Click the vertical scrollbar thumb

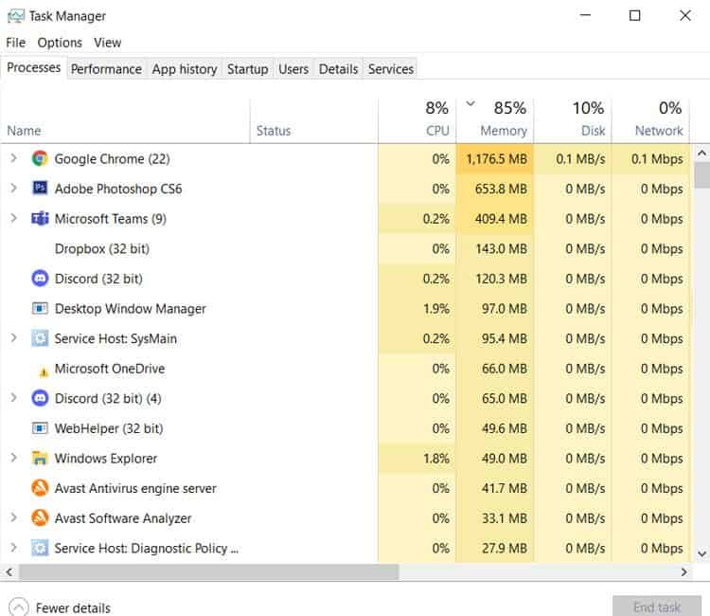(x=701, y=175)
